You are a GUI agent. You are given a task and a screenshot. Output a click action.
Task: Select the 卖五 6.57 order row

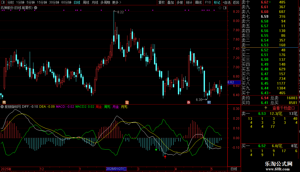pos(269,26)
